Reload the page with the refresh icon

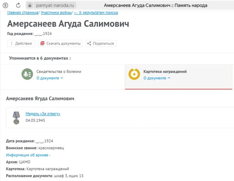pyautogui.click(x=18, y=6)
